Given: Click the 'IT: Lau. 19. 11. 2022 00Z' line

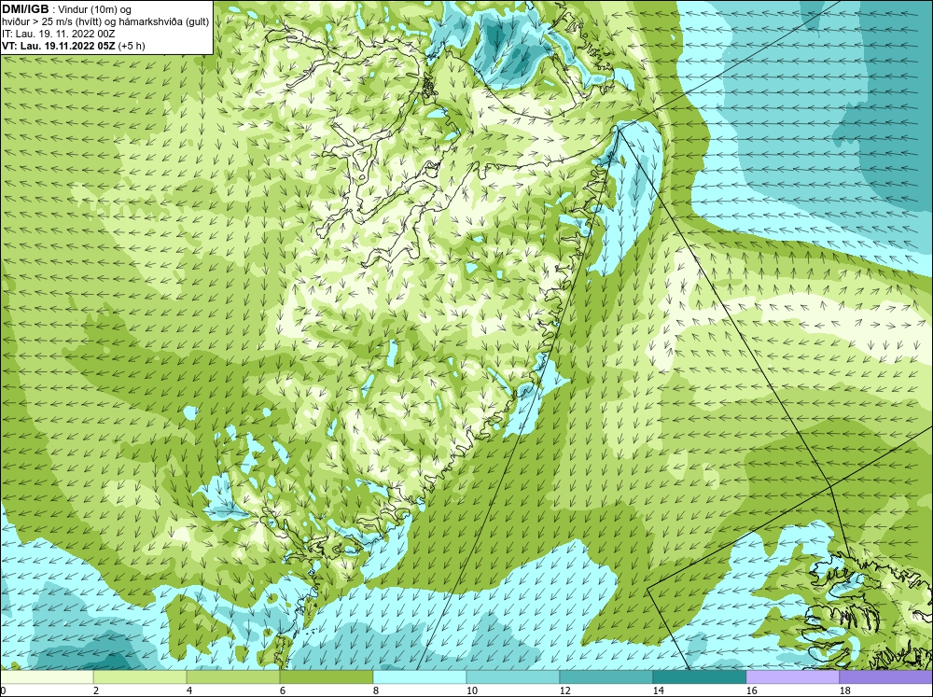Looking at the screenshot, I should pos(58,34).
